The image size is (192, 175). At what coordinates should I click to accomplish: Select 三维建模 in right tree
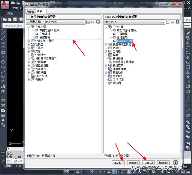coord(122,34)
